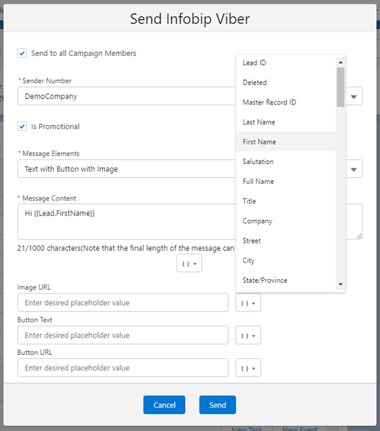Open placeholder picker below Message Content
The height and width of the screenshot is (431, 380).
point(189,264)
